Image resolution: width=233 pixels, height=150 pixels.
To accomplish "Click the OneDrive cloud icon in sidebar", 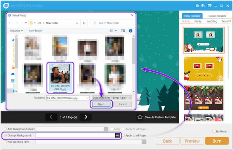I will coord(13,74).
